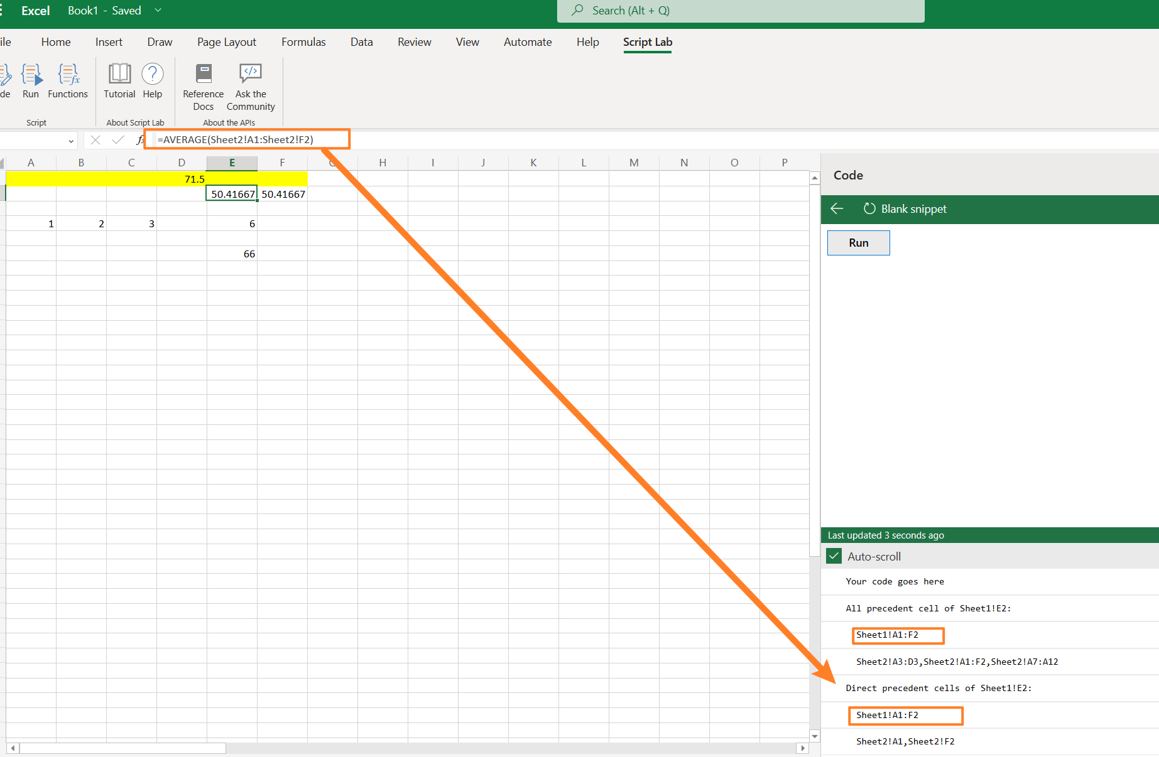Screen dimensions: 1159x757
Task: Expand the Book1 Saved dropdown chevron
Action: point(157,10)
